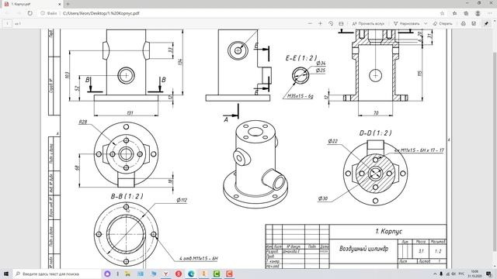Open the orange-red recorder icon in taskbar
497x279 pixels.
tap(230, 274)
